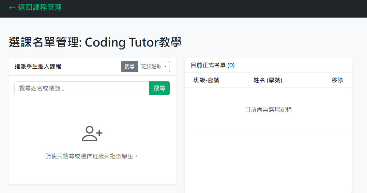Screen dimensions: 367x193
Task: Click the 指派學生進入課程 panel title
Action: tap(38, 67)
